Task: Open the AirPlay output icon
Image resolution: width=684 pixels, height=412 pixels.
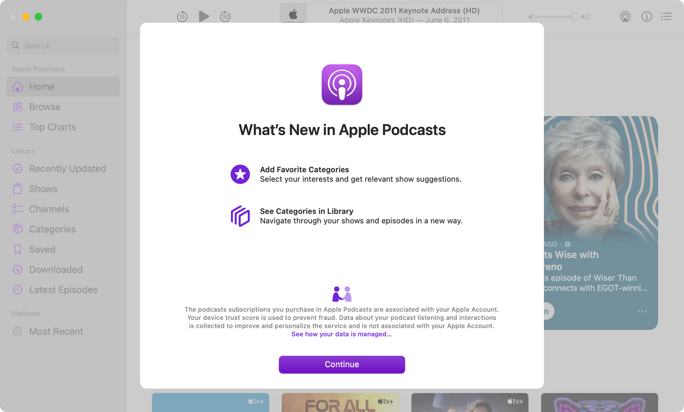Action: click(x=625, y=17)
